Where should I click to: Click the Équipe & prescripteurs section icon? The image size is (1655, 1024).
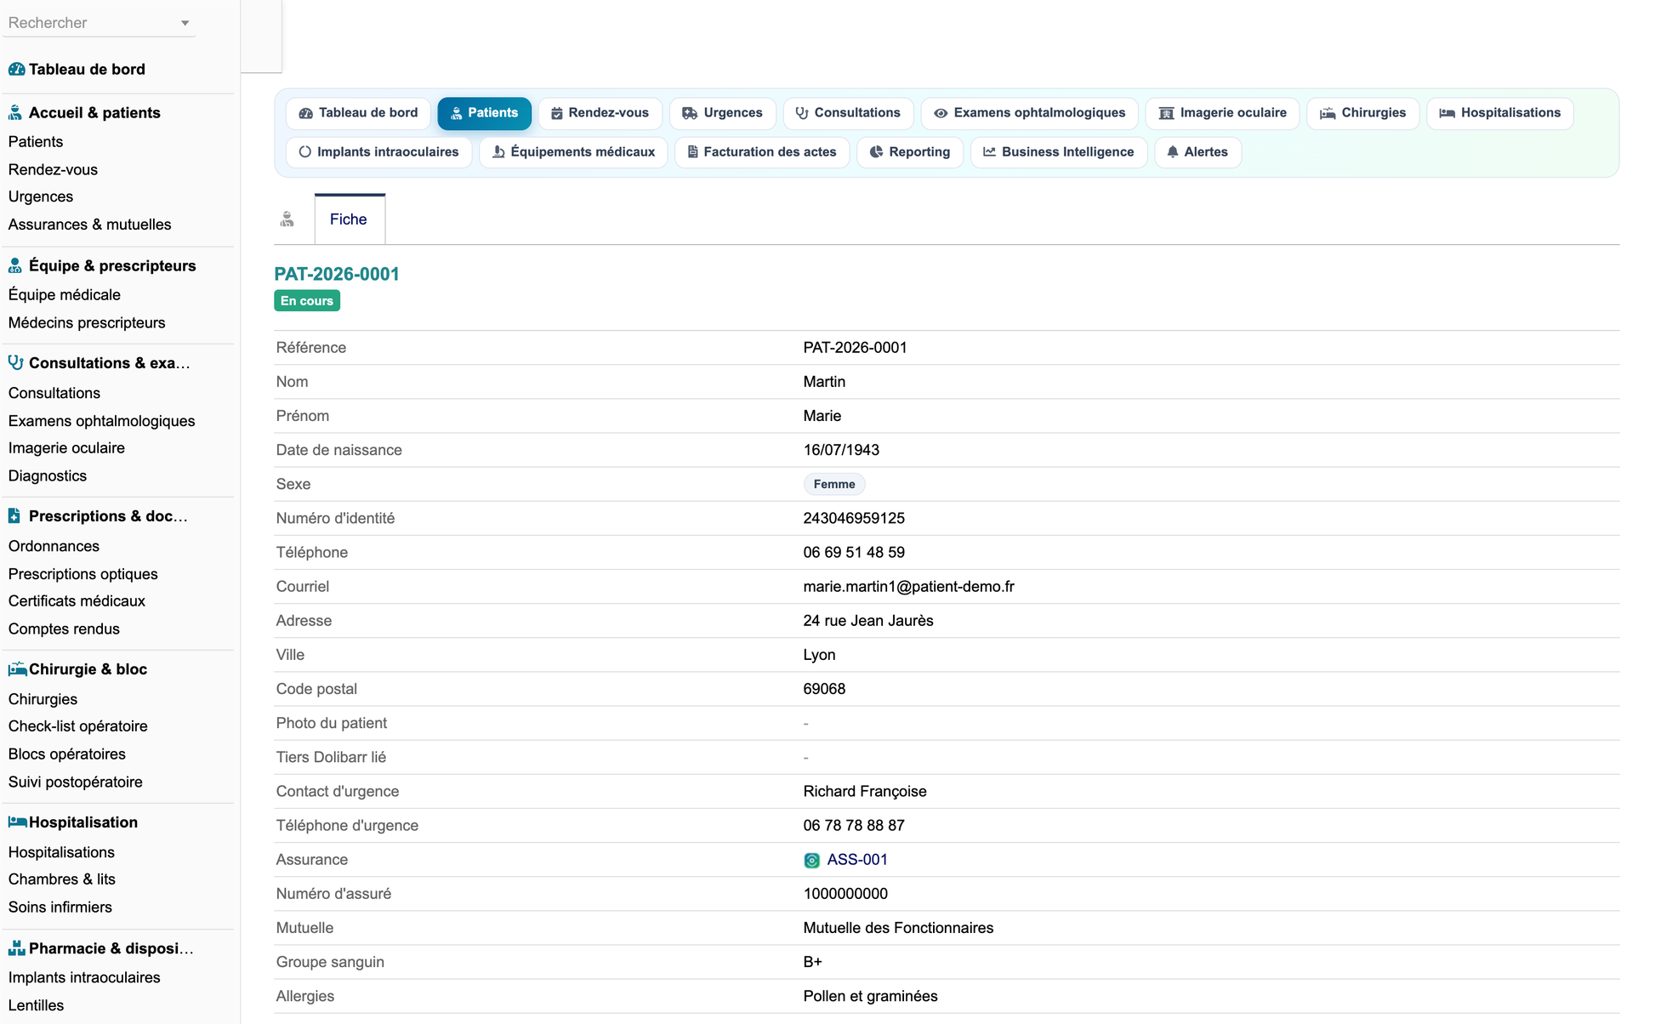(15, 265)
